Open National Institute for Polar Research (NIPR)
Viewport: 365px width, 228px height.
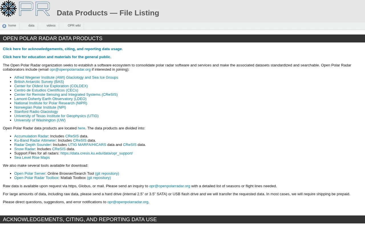click(51, 103)
